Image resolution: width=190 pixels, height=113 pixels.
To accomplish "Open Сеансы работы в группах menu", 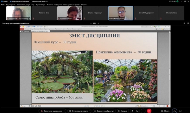I will click(71, 5).
